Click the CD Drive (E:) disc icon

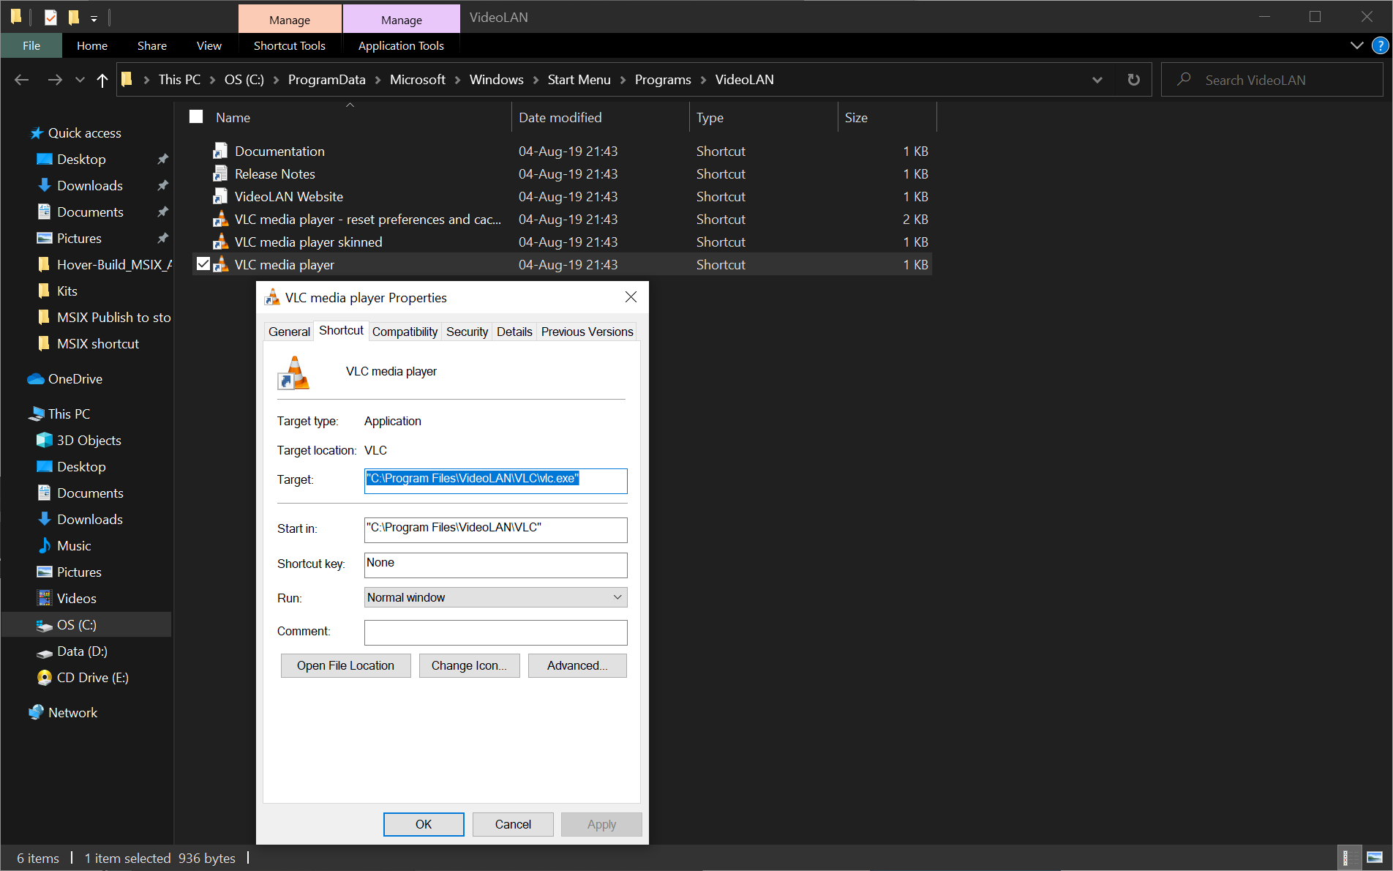(45, 678)
